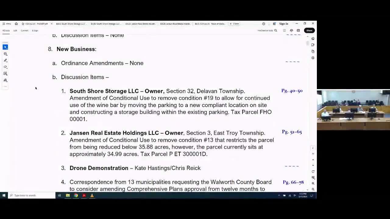390x219 pixels.
Task: Rotate page using right rail icon
Action: [313, 172]
